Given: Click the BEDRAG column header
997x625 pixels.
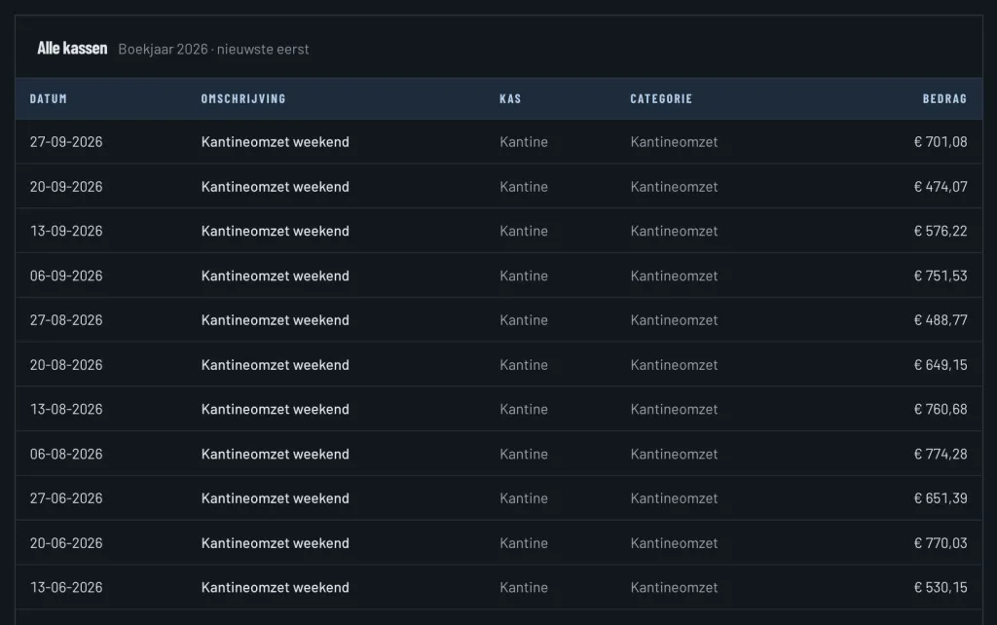Looking at the screenshot, I should (x=944, y=98).
